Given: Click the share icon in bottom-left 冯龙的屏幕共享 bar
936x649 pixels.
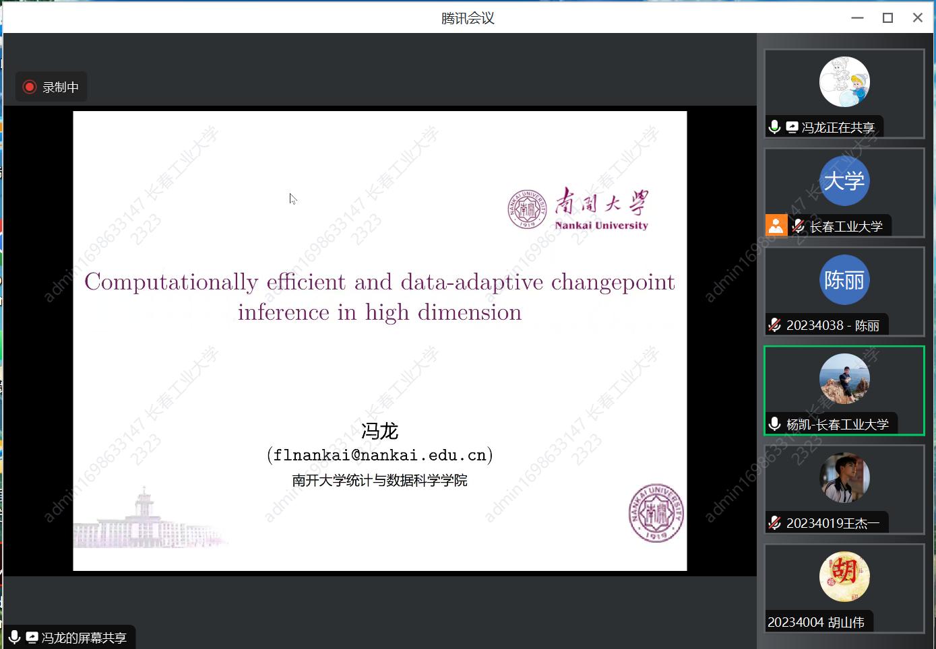Looking at the screenshot, I should (32, 637).
